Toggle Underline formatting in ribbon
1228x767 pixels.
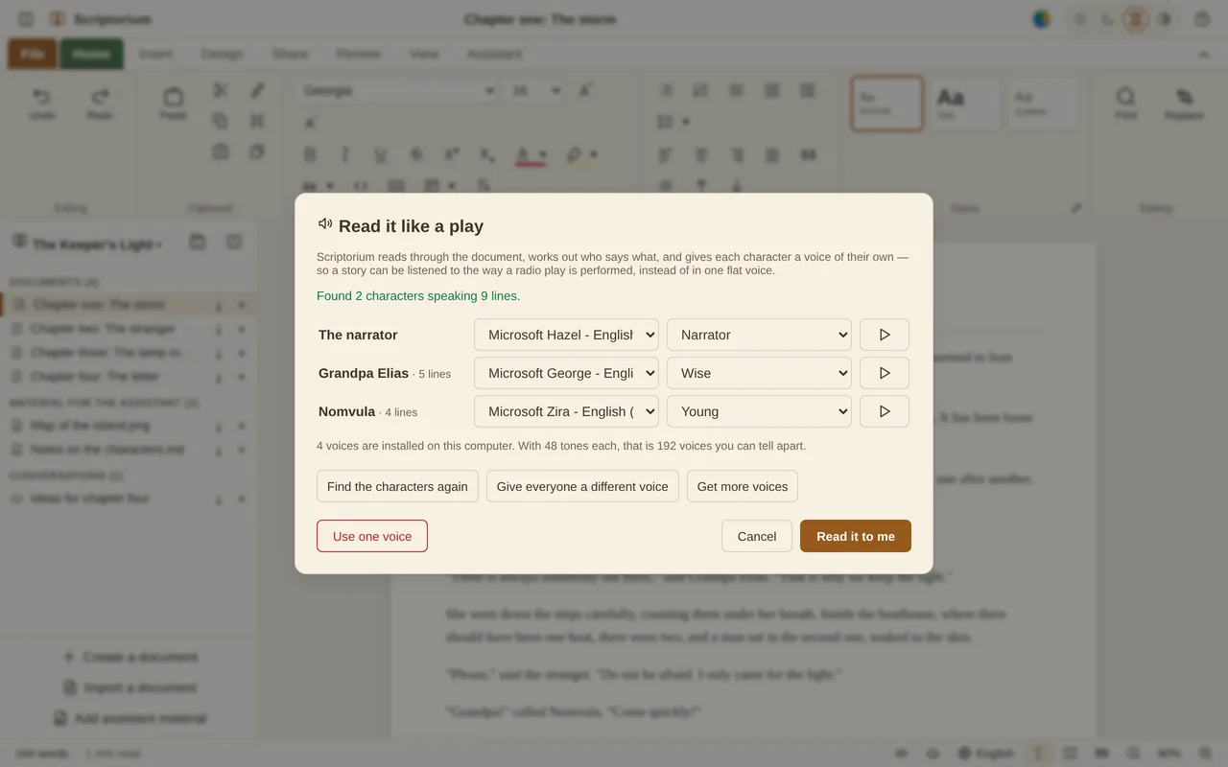point(380,154)
